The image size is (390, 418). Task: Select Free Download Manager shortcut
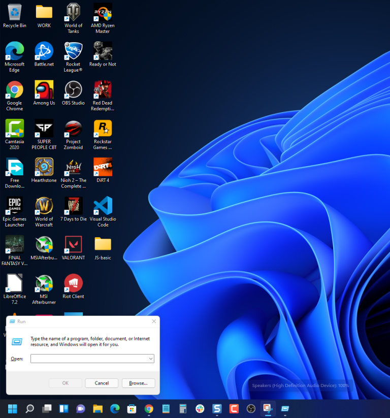(x=15, y=173)
